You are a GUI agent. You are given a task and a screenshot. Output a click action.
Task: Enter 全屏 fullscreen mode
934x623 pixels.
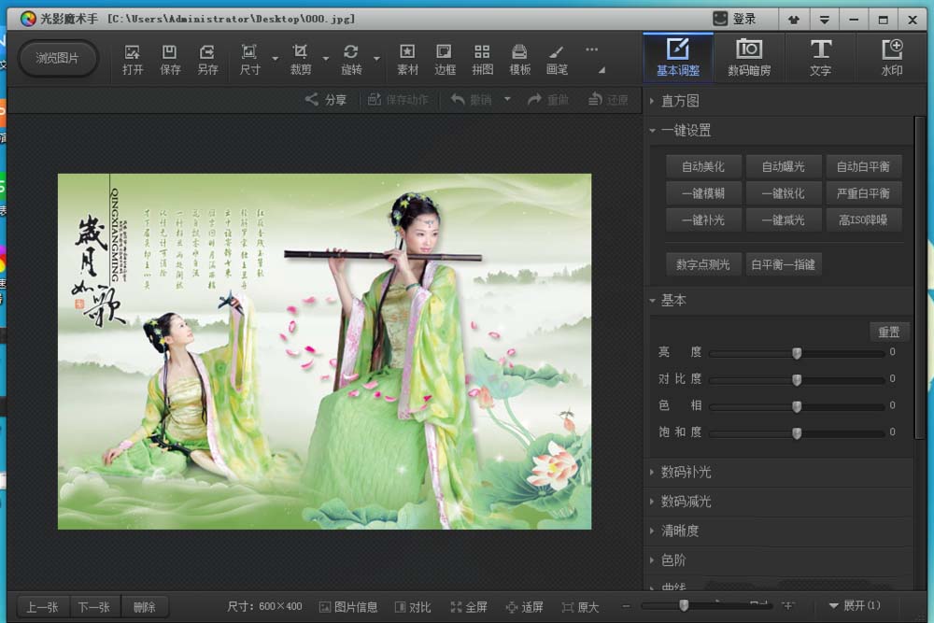[469, 607]
